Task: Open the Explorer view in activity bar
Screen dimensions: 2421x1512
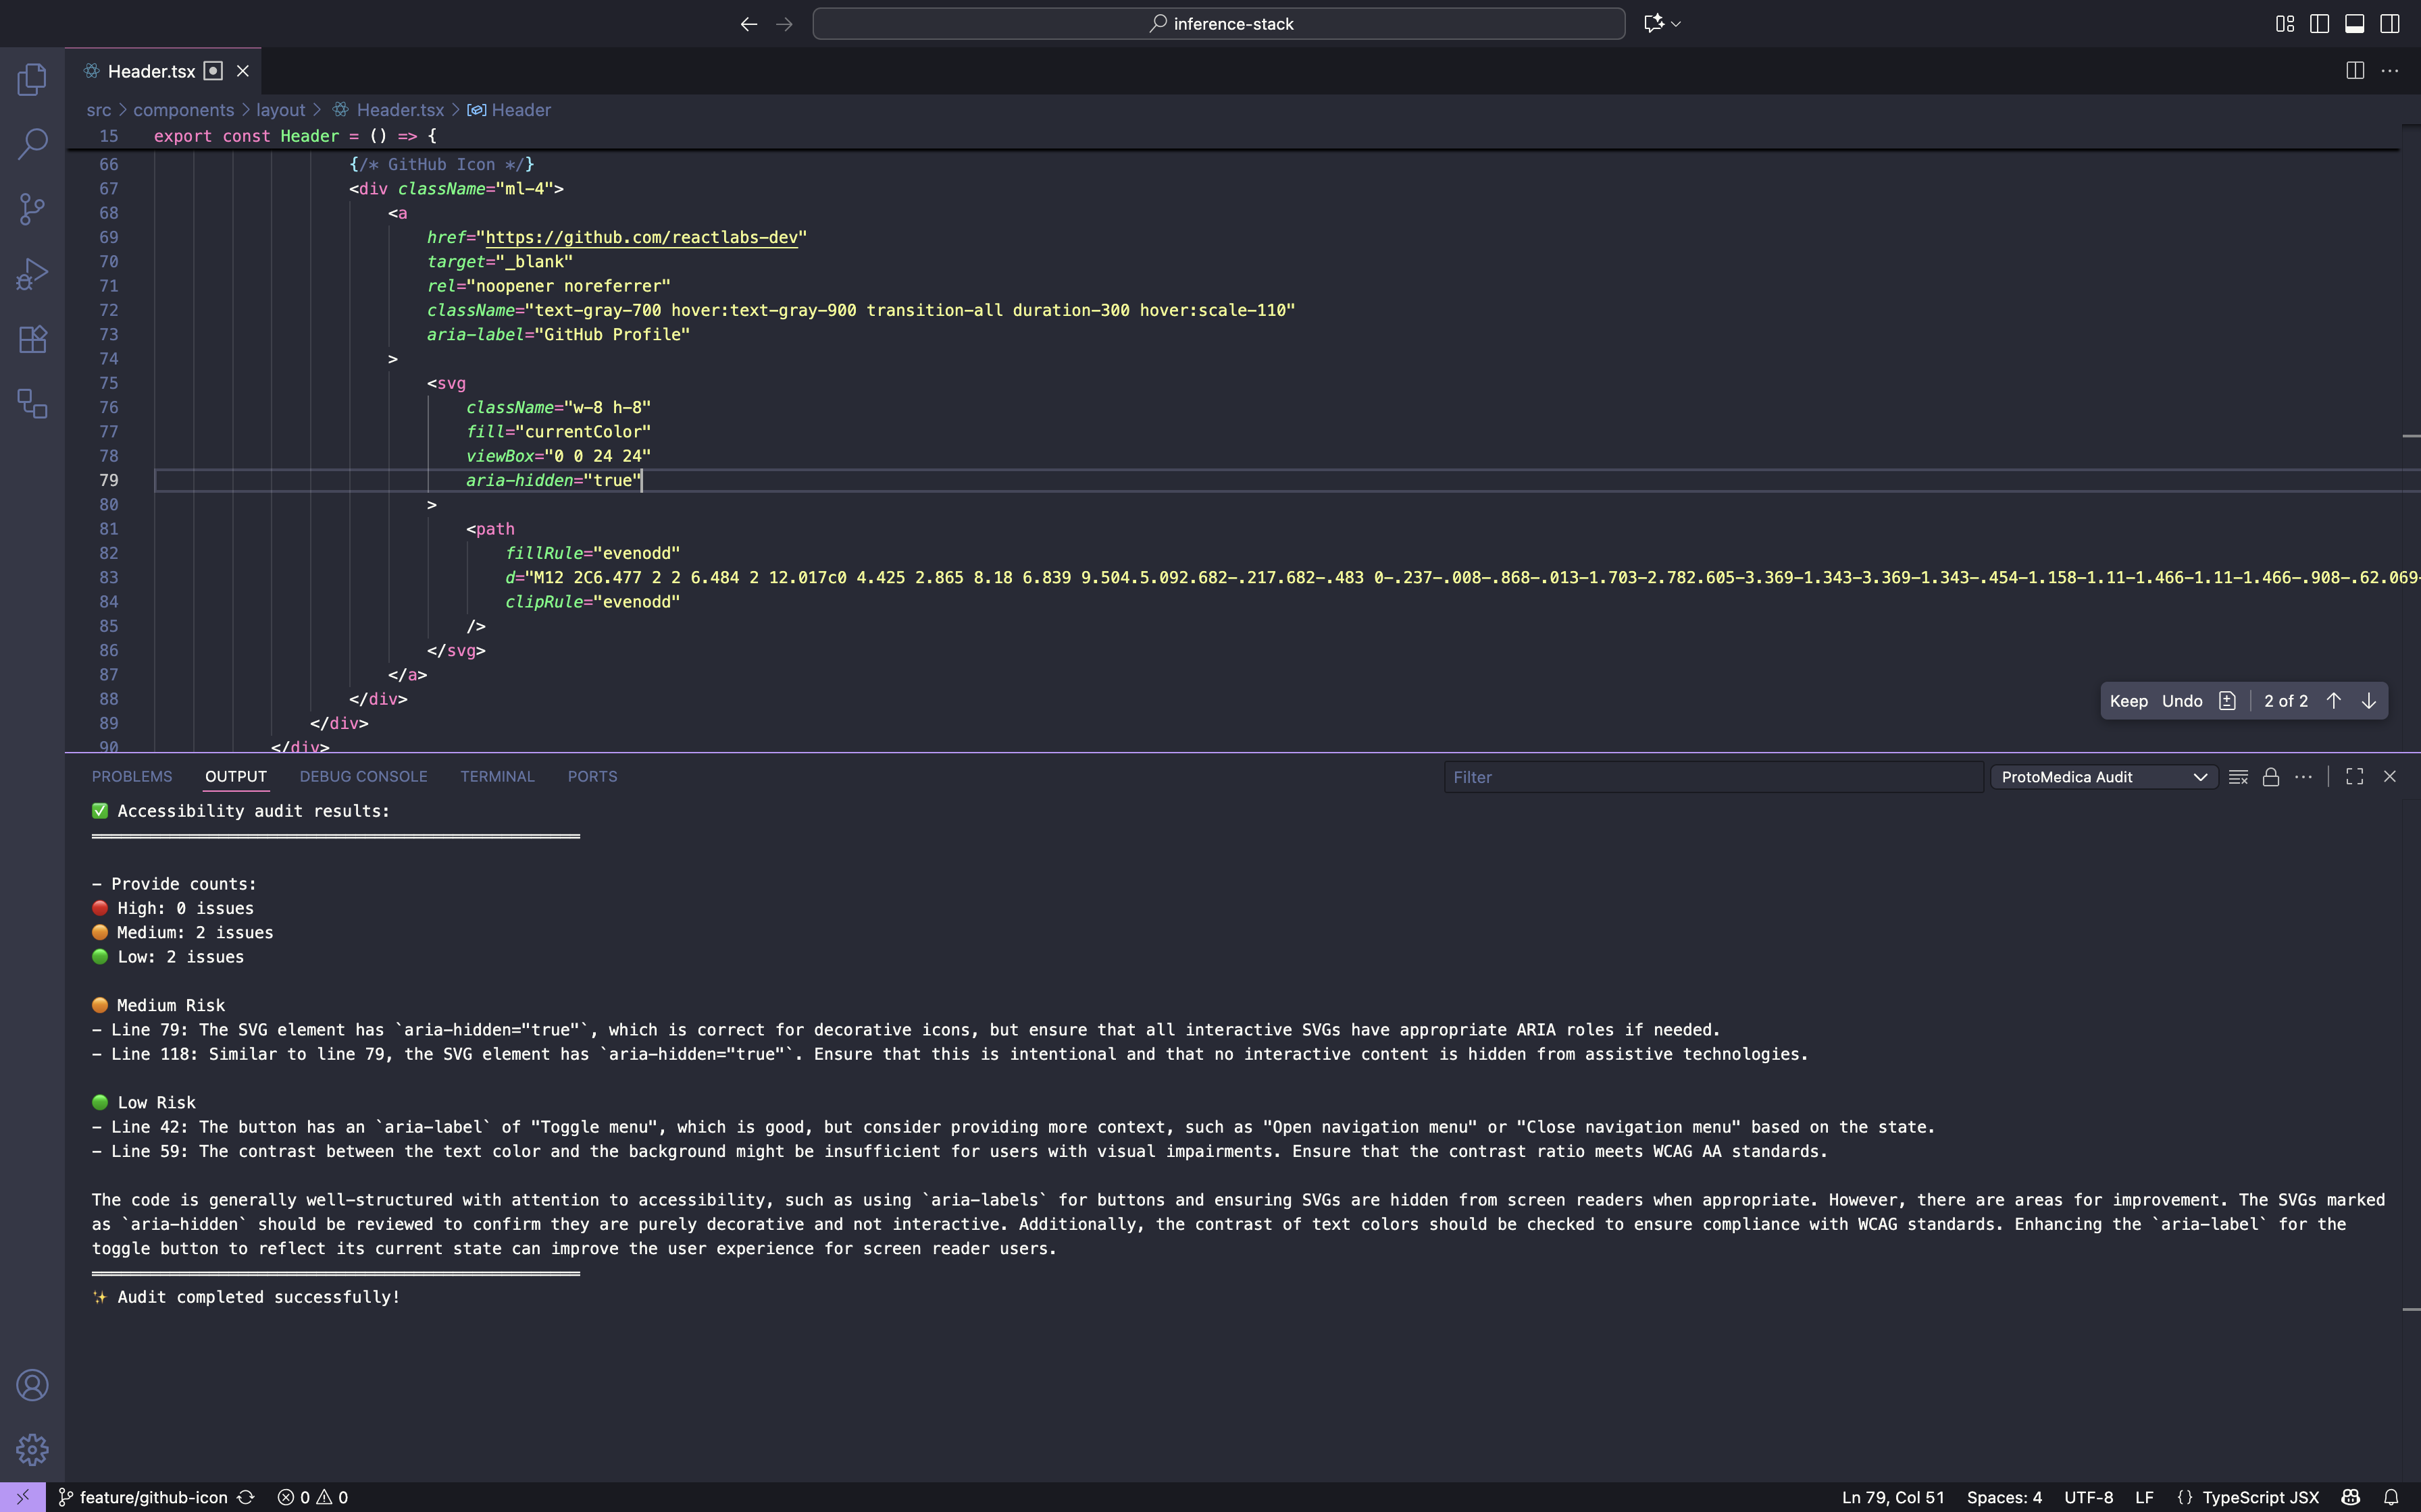Action: 32,79
